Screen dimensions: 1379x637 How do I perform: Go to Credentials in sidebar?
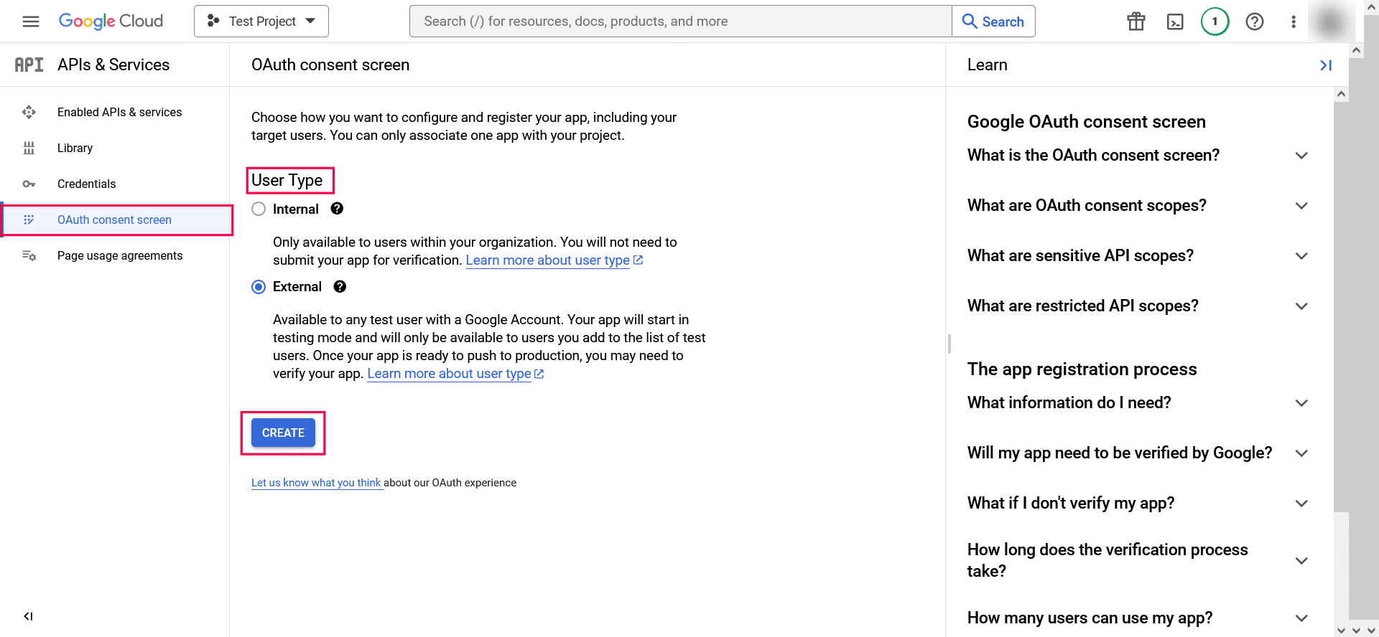[86, 184]
